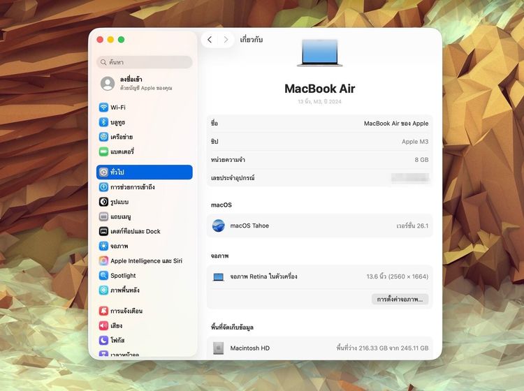
Task: Select the Network (เครือข่าย) globe icon
Action: click(103, 137)
